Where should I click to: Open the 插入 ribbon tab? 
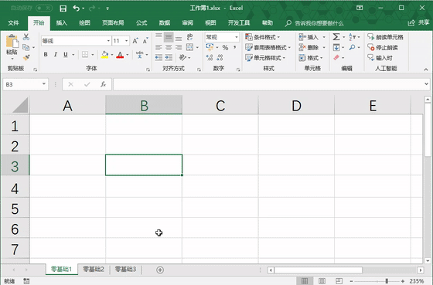(x=62, y=23)
